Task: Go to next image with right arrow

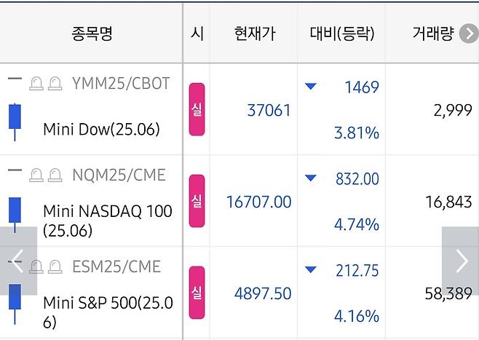Action: point(461,261)
